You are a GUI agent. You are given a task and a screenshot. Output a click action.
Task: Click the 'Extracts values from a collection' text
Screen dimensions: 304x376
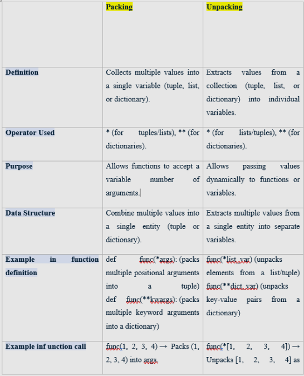pos(253,92)
